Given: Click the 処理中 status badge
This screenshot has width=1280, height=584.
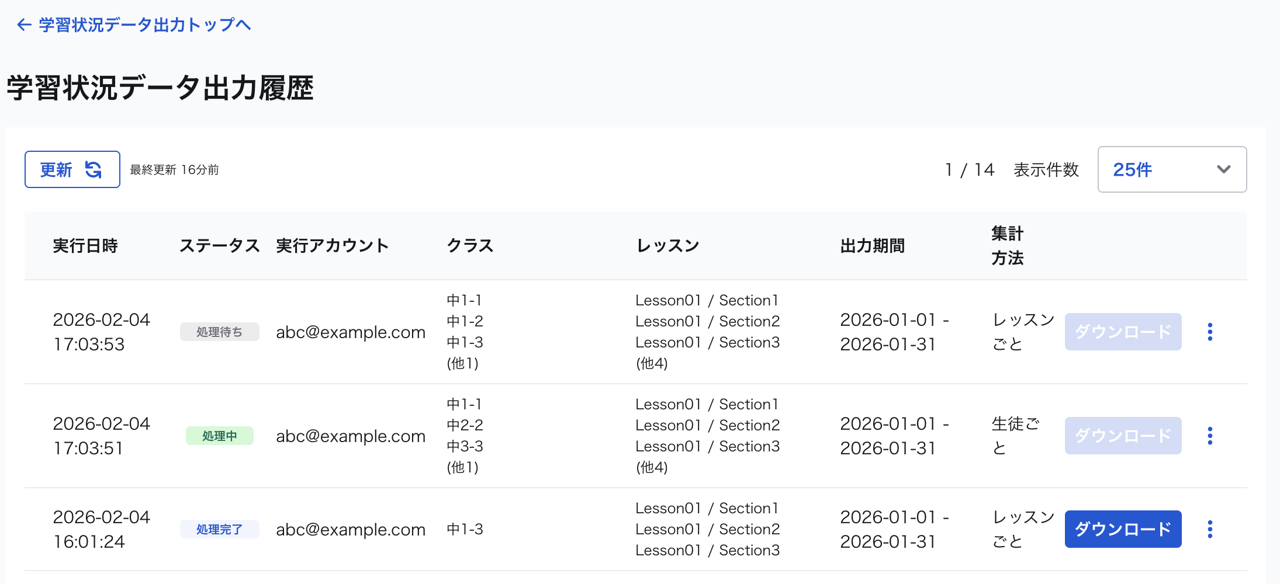Looking at the screenshot, I should point(219,436).
